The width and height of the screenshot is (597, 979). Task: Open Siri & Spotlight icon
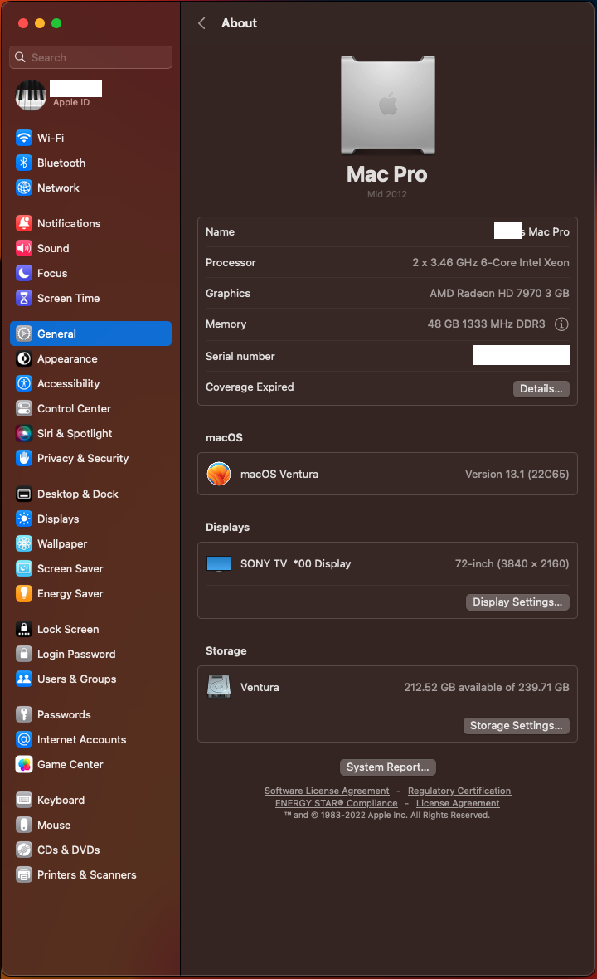pyautogui.click(x=24, y=434)
